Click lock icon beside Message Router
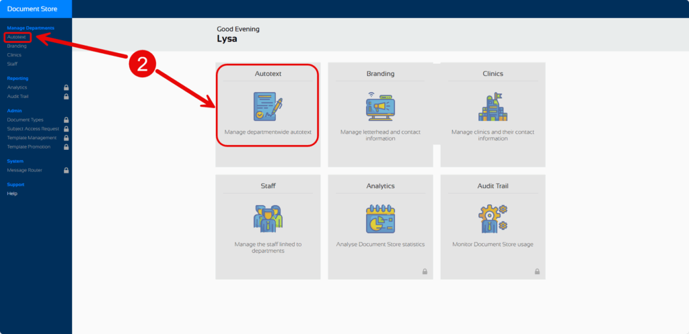689x334 pixels. 67,170
